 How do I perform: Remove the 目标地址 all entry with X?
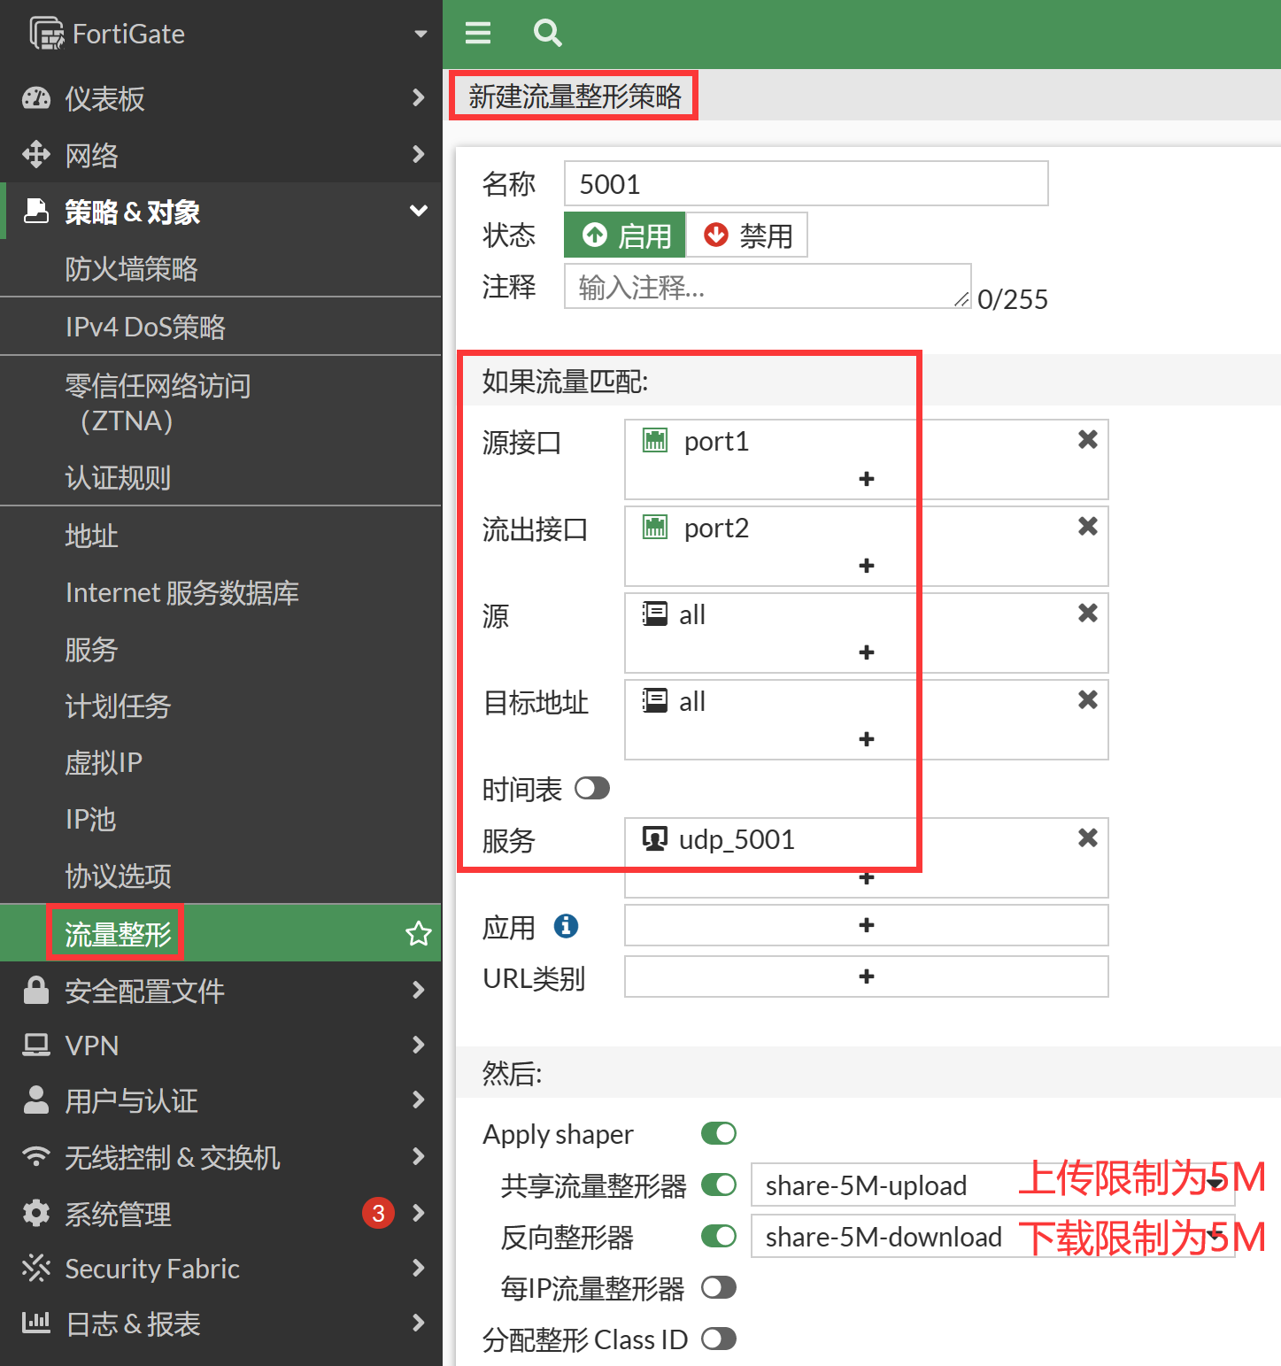pos(1087,700)
